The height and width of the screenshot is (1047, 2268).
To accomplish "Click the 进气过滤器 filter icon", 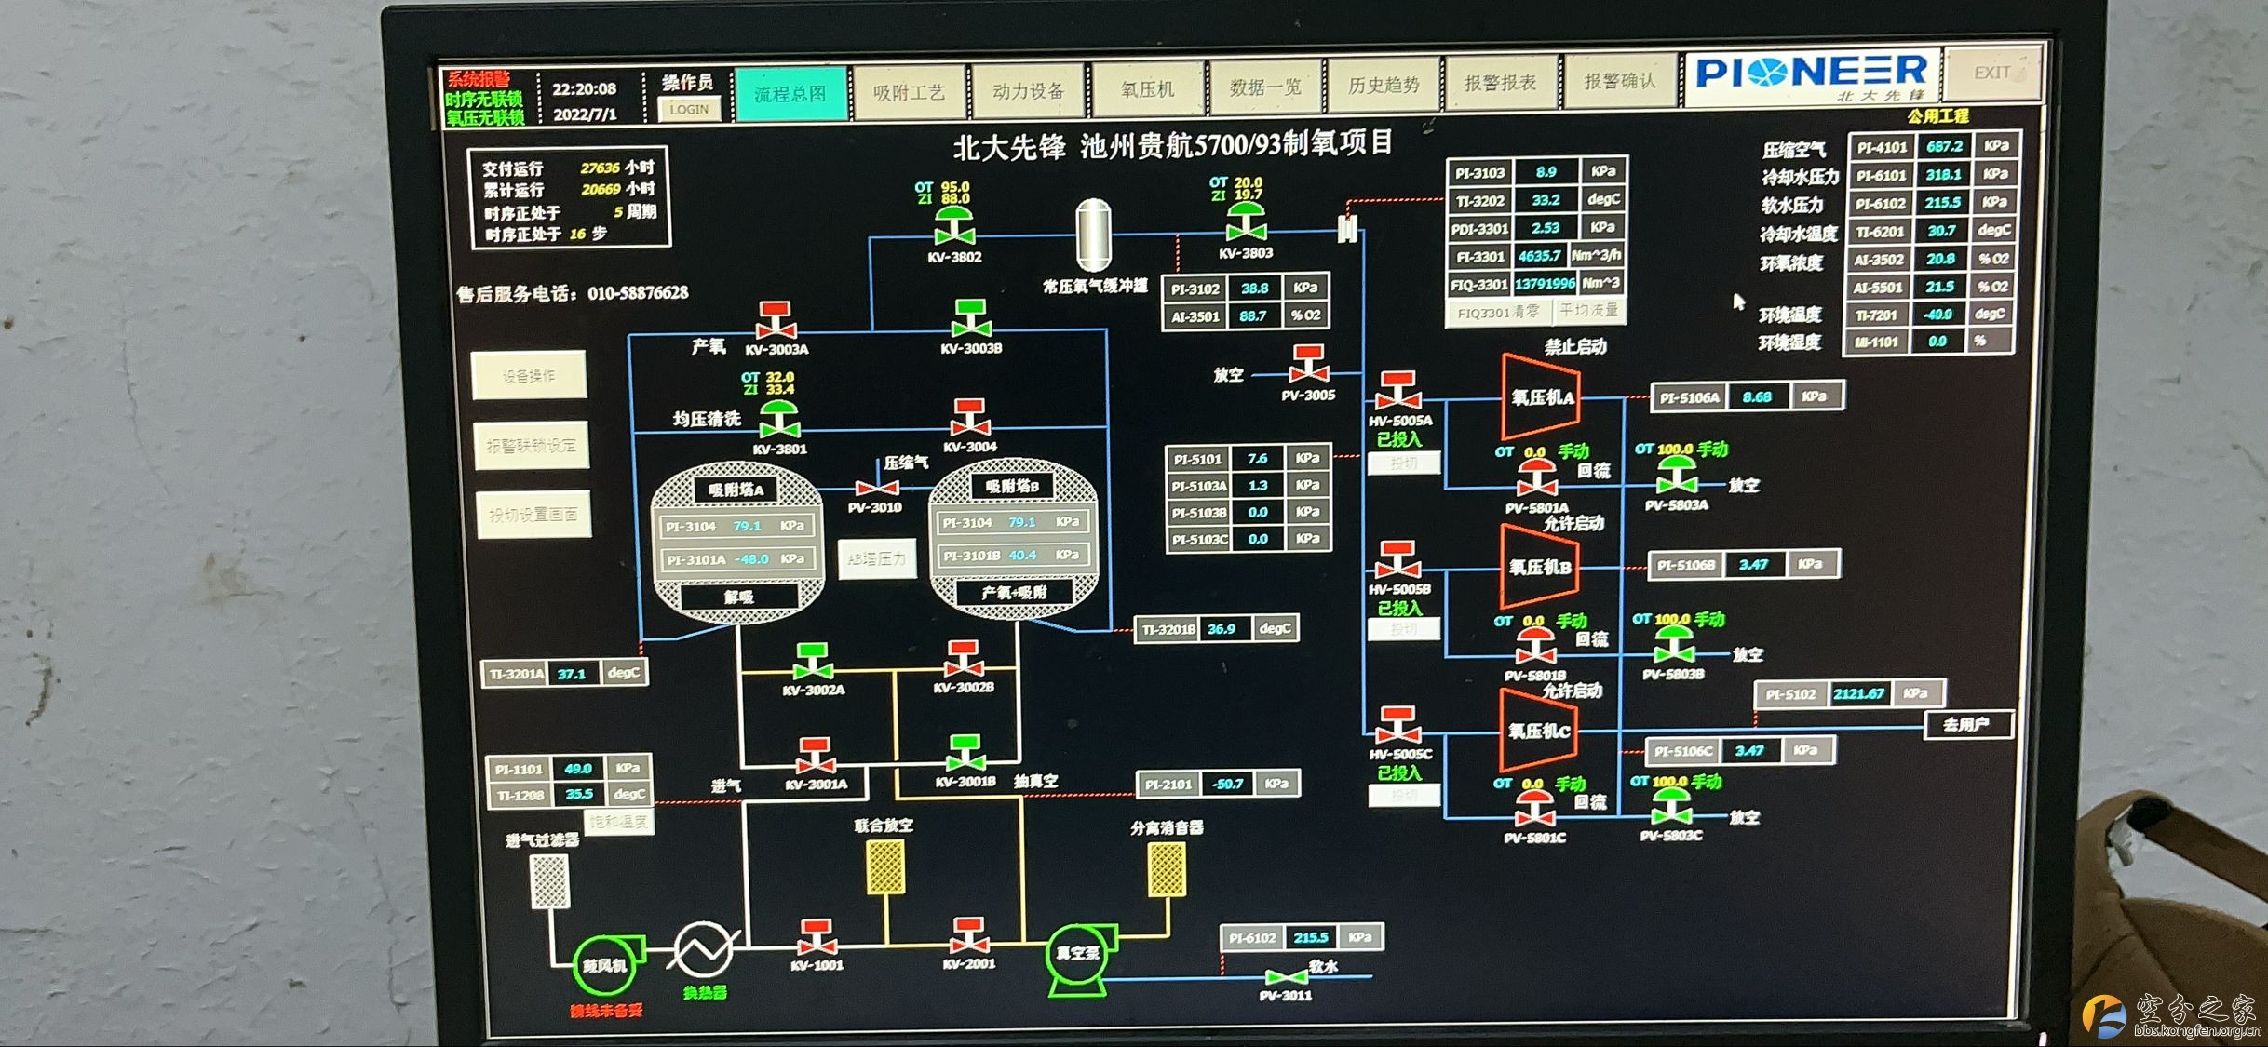I will tap(549, 880).
